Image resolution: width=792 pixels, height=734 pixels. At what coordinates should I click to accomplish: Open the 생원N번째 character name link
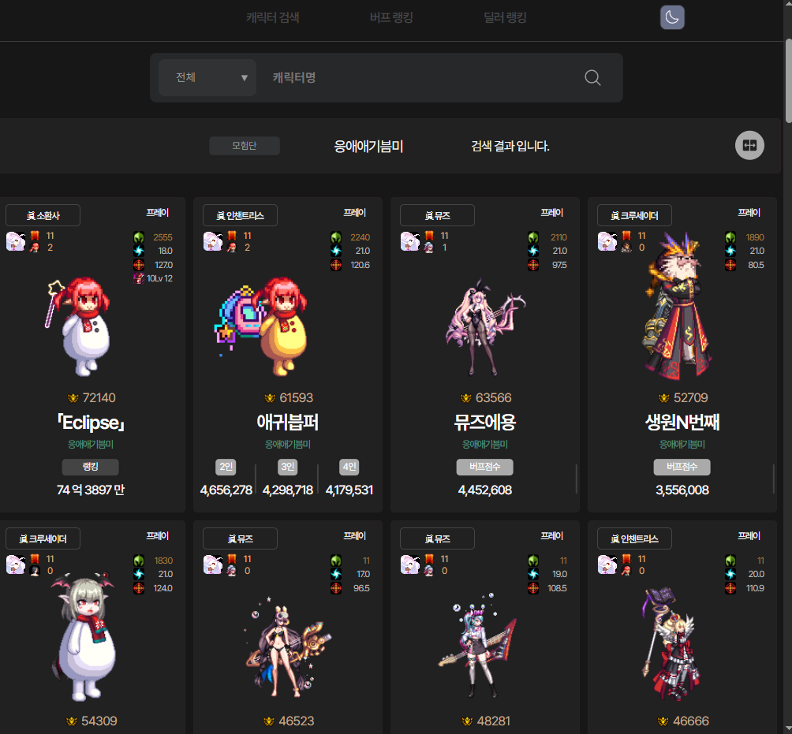click(x=682, y=423)
